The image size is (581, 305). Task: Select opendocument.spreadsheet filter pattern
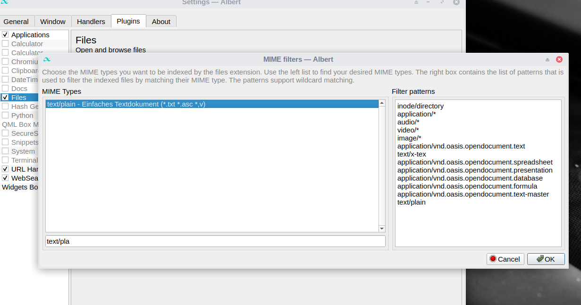[475, 162]
